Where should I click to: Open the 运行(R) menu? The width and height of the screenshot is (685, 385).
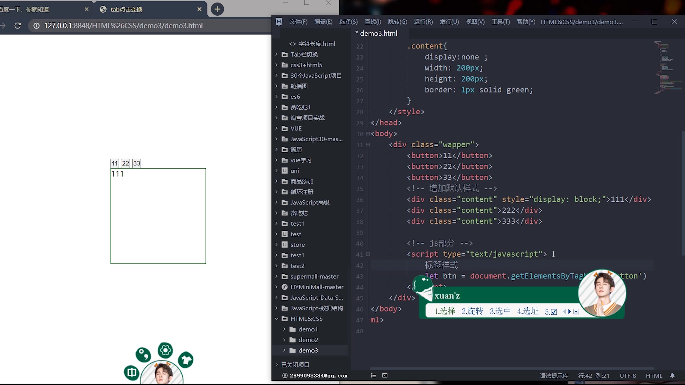point(423,22)
